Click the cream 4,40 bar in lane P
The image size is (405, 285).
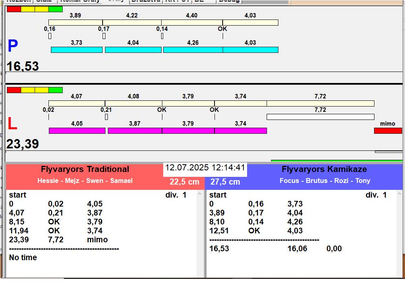point(192,22)
